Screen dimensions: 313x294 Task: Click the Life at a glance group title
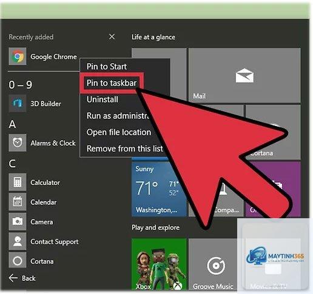[x=153, y=37]
